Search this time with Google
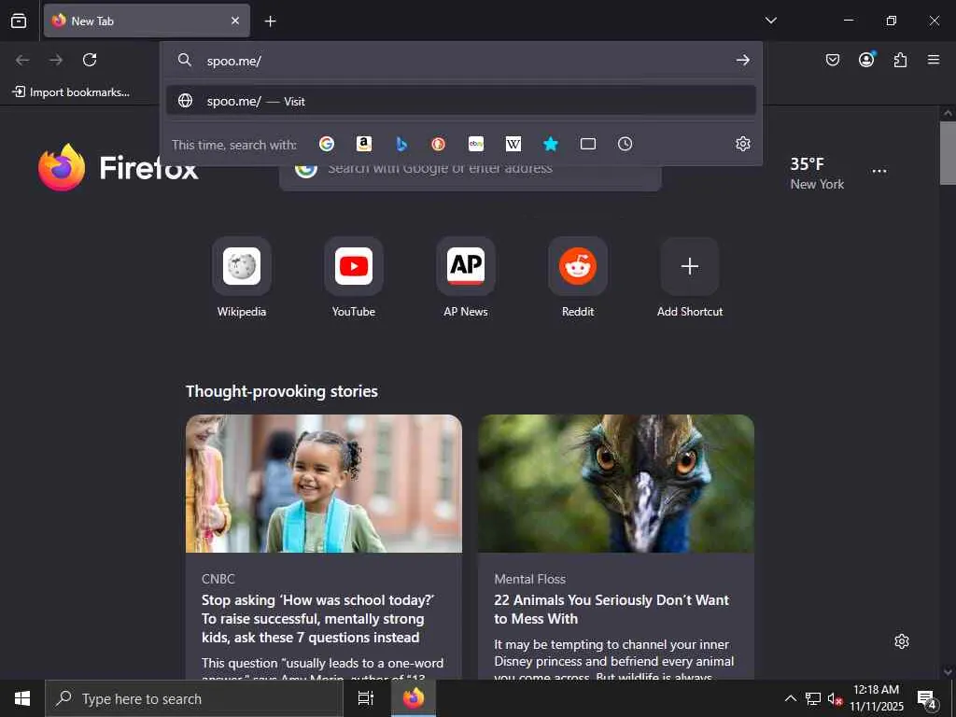 pyautogui.click(x=327, y=144)
